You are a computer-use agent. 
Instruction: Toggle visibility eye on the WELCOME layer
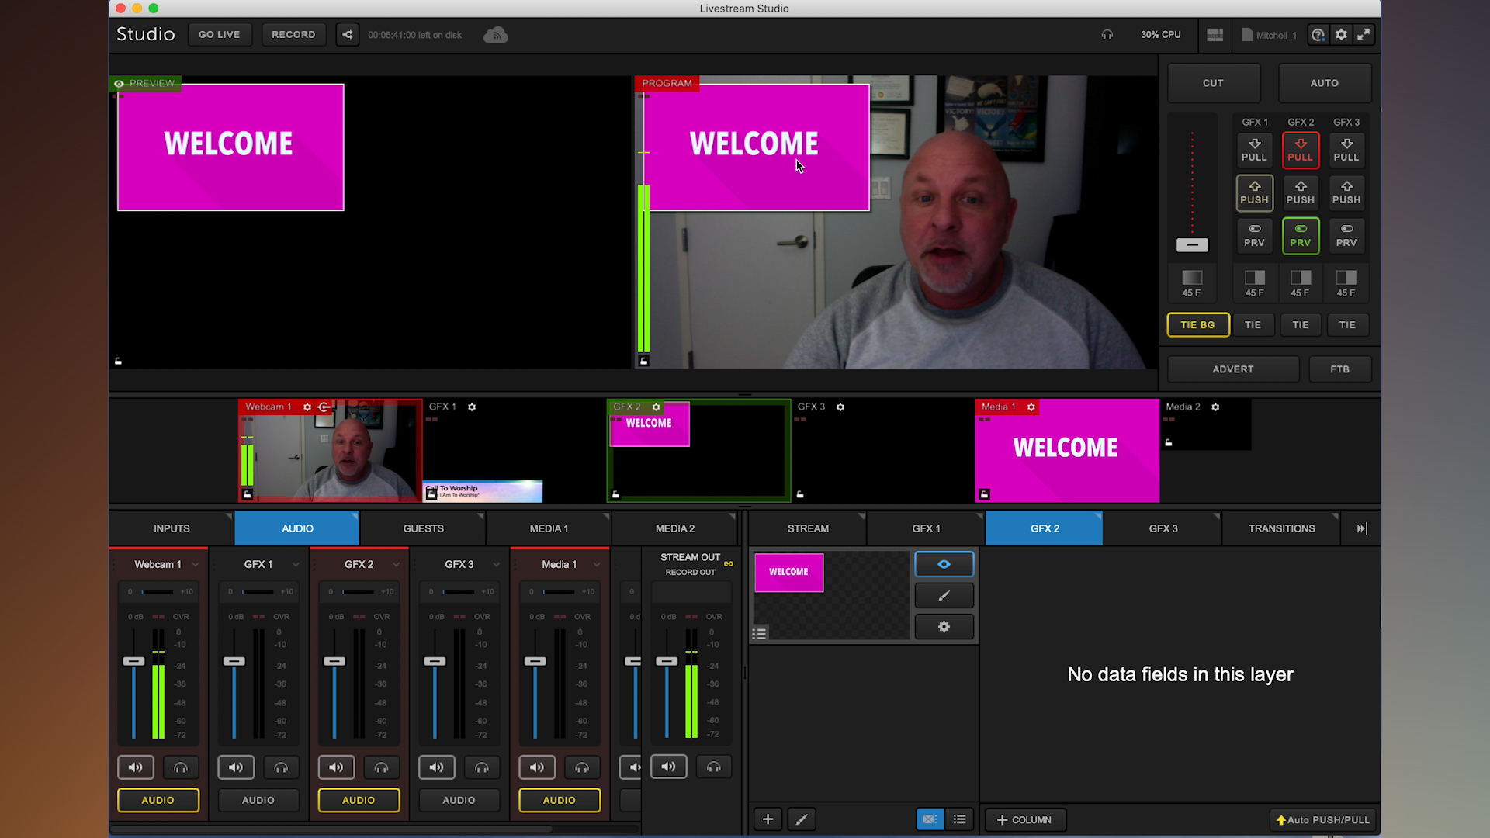pyautogui.click(x=944, y=564)
